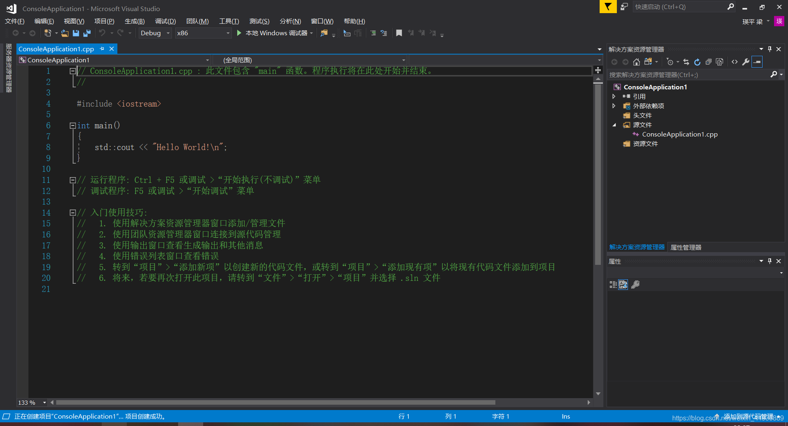Click the Open File toolbar icon

pyautogui.click(x=65, y=33)
